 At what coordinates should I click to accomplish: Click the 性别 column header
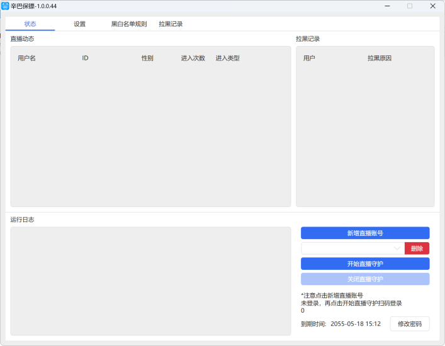point(147,58)
